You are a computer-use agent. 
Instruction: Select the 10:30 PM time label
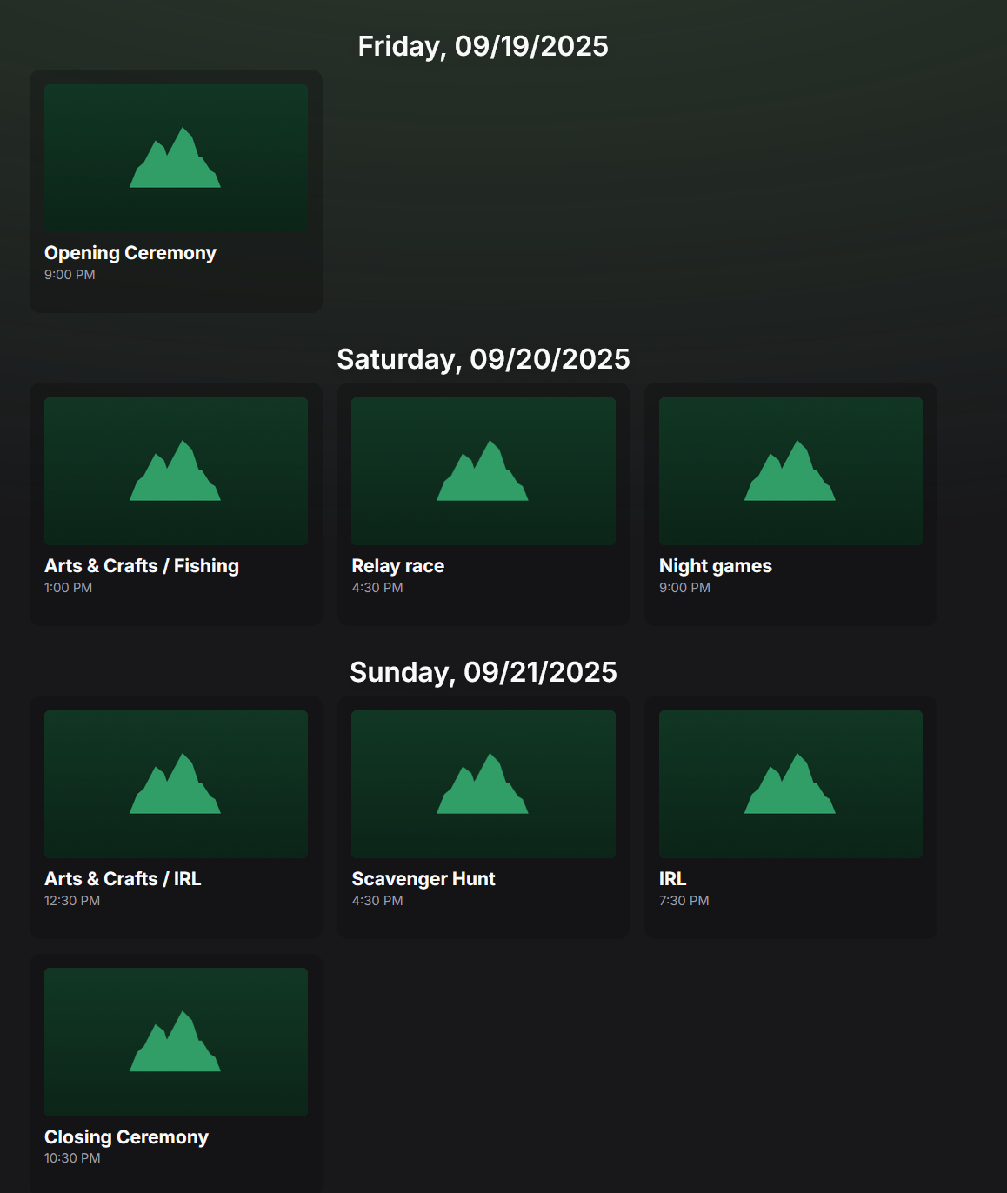(x=72, y=1158)
